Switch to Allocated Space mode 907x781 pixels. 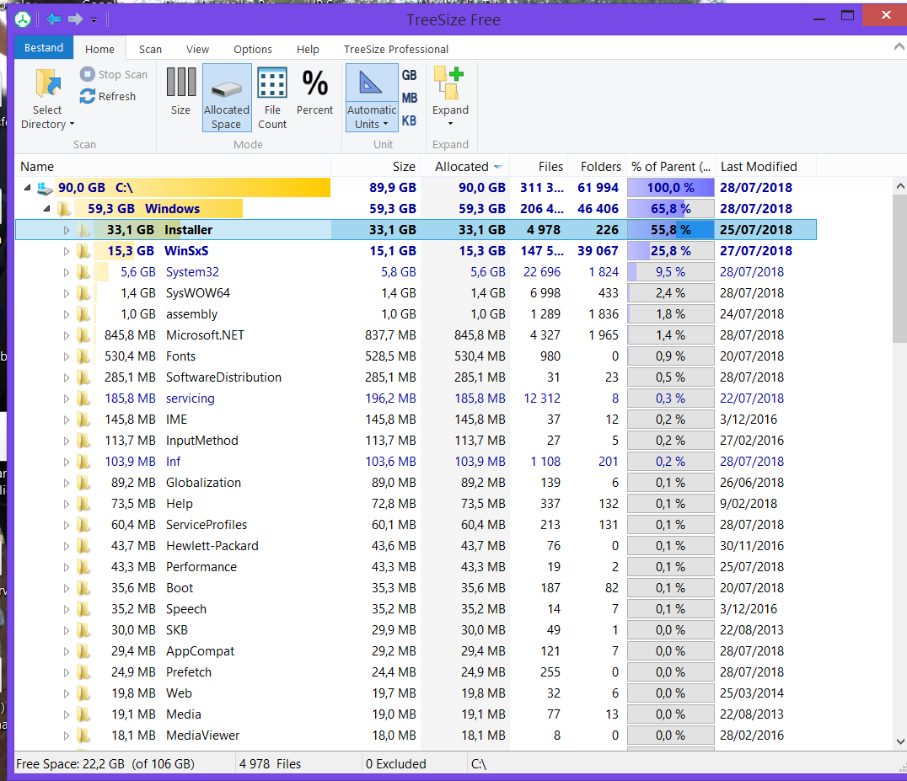[227, 98]
